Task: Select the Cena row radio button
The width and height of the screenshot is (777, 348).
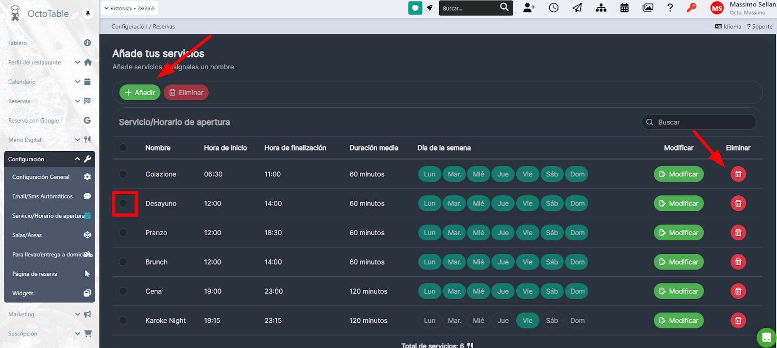Action: point(123,291)
